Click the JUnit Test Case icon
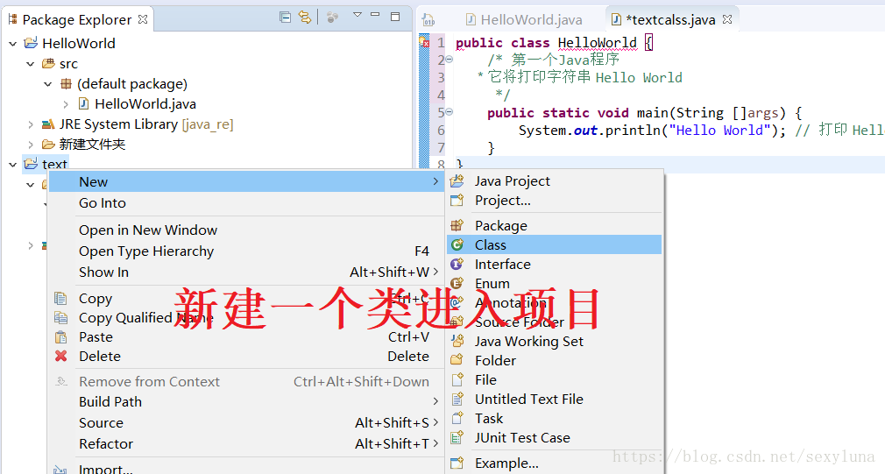Screen dimensions: 885x474 point(457,437)
